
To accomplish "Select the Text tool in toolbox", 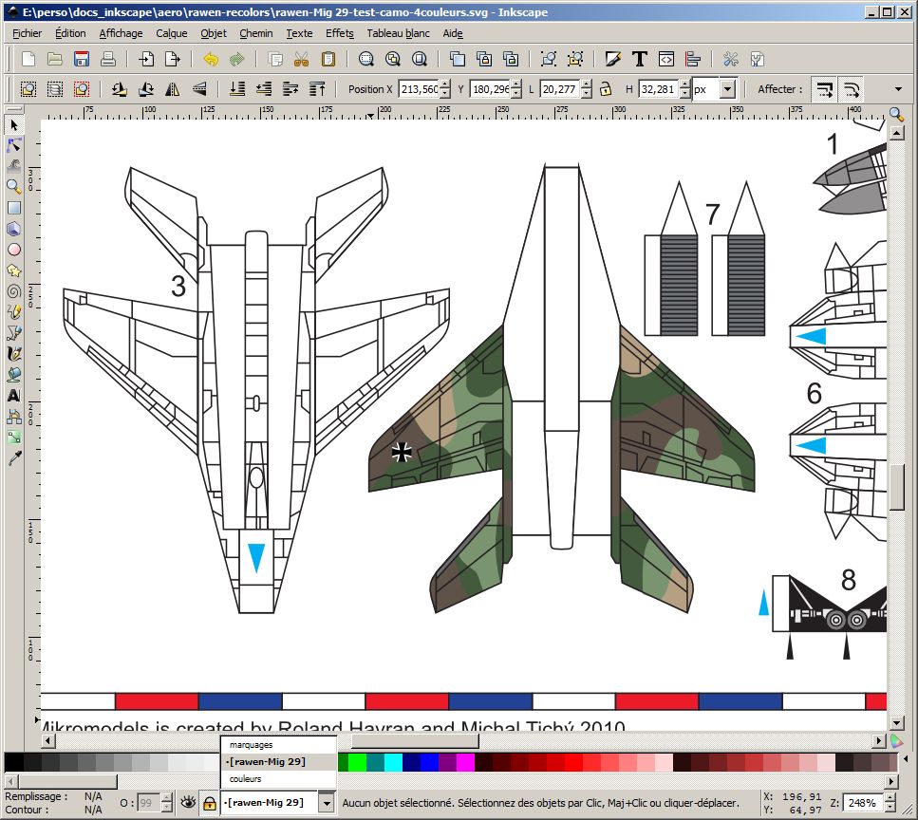I will click(x=14, y=396).
